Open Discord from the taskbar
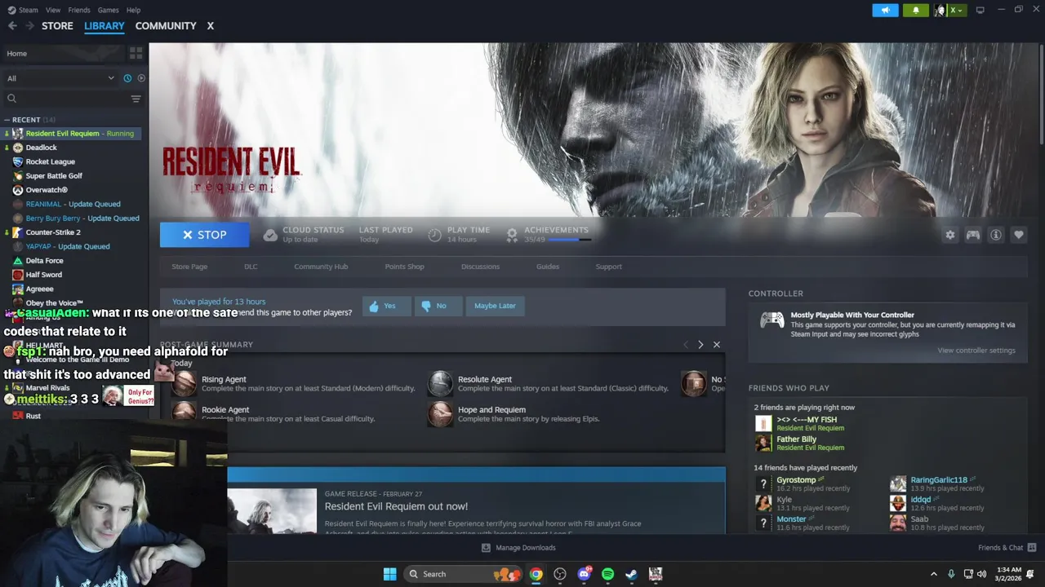The image size is (1045, 587). tap(584, 574)
